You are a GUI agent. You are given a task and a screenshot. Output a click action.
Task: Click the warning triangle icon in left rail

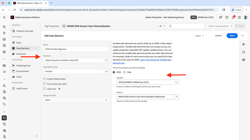click(x=4, y=85)
